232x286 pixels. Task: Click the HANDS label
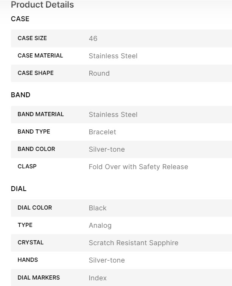(28, 260)
